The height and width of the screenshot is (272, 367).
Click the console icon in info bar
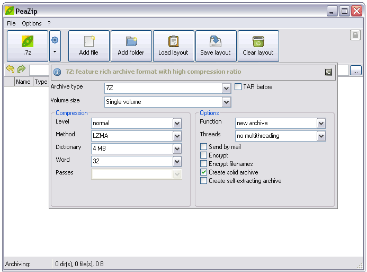click(328, 72)
